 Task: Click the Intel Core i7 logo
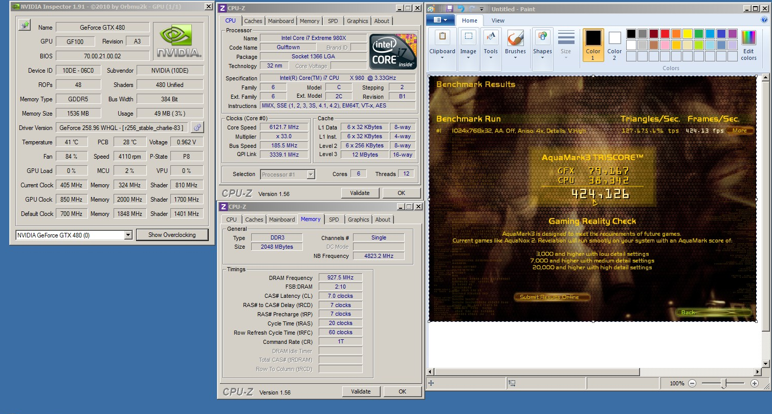(393, 51)
